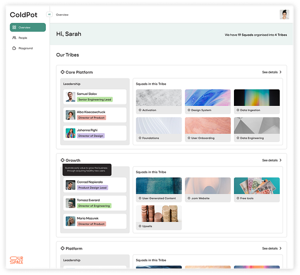Click Samuel Slalov's profile photo
300x275 pixels.
pos(70,97)
